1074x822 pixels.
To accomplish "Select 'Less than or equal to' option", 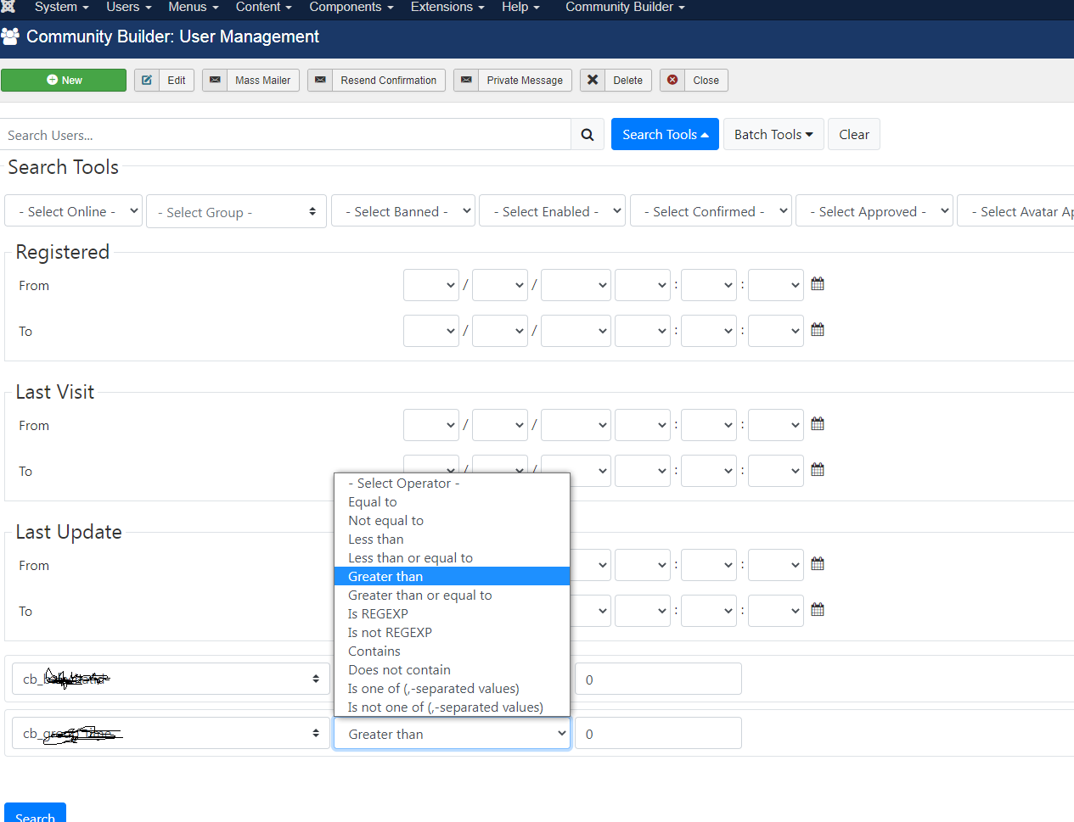I will 452,558.
